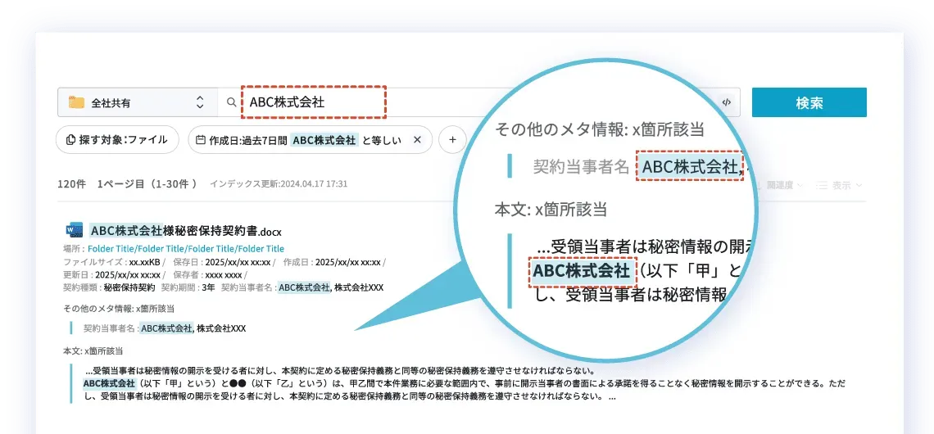Open the 全社共有 scope dropdown
Image resolution: width=934 pixels, height=434 pixels.
point(199,102)
